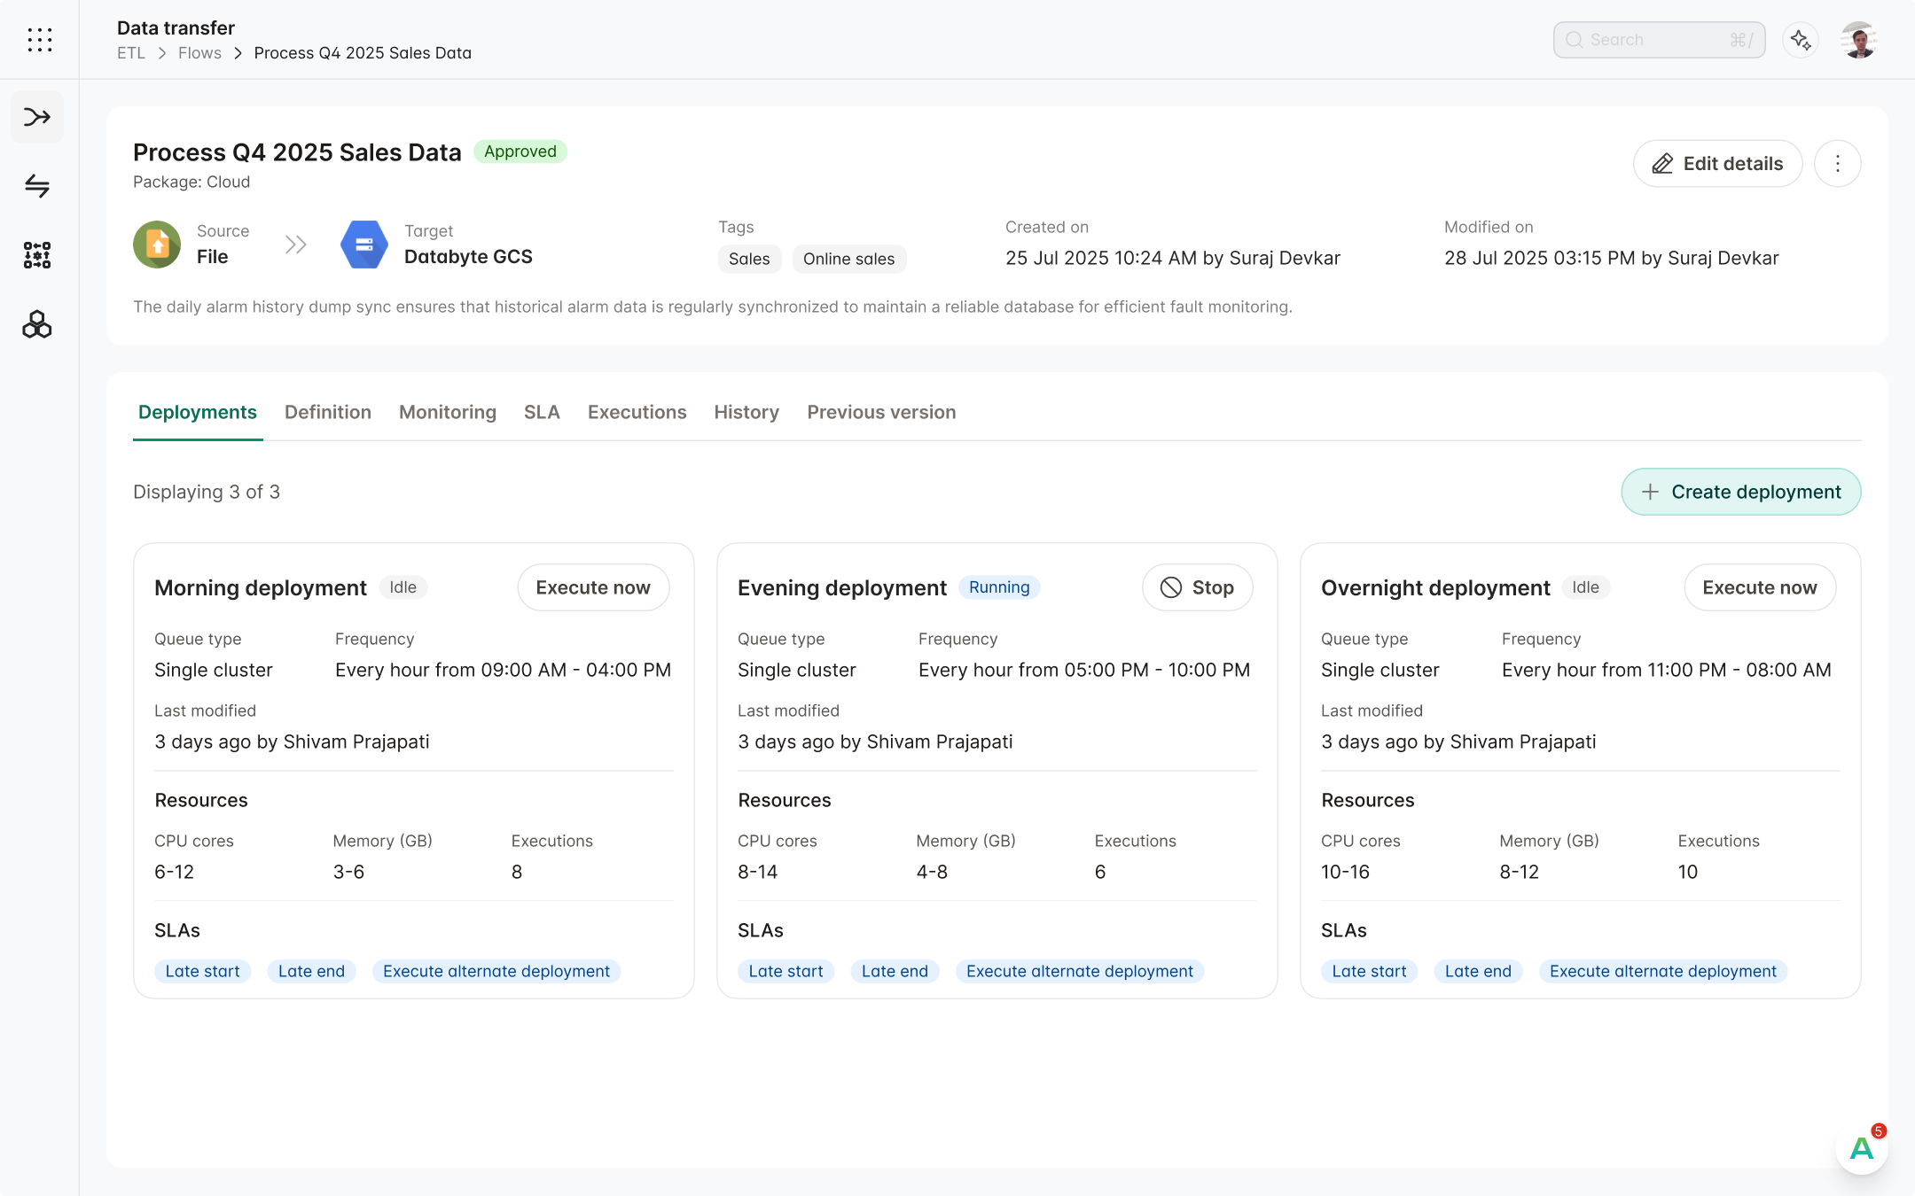Screen dimensions: 1915x1196
Task: Go to Flows breadcrumb
Action: coord(199,53)
